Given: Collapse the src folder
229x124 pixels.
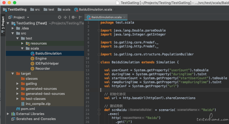Looking at the screenshot, I should 13,33.
